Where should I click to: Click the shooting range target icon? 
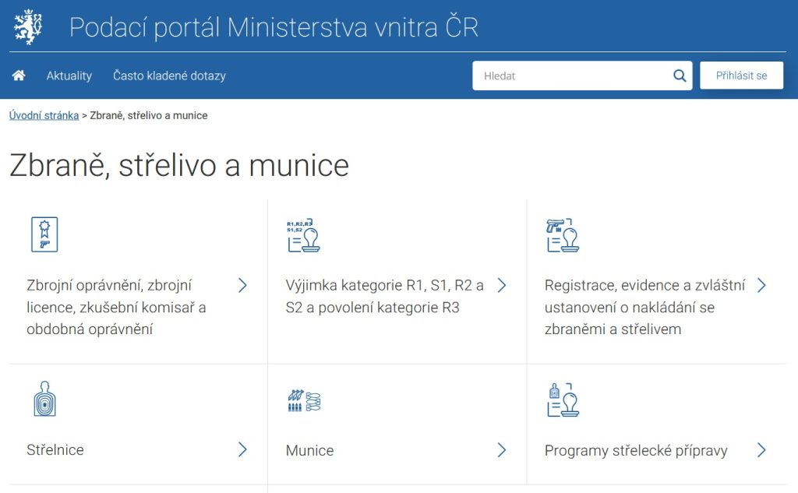[x=44, y=400]
